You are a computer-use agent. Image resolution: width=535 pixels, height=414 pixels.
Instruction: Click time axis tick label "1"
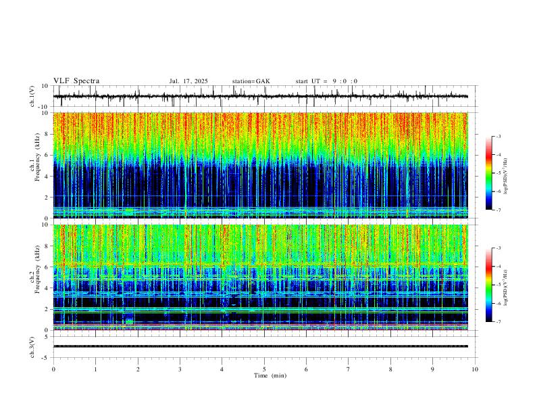point(95,369)
